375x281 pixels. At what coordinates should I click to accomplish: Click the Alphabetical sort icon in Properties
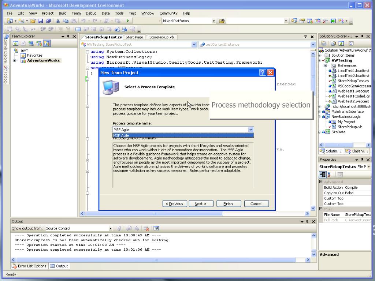(x=330, y=175)
